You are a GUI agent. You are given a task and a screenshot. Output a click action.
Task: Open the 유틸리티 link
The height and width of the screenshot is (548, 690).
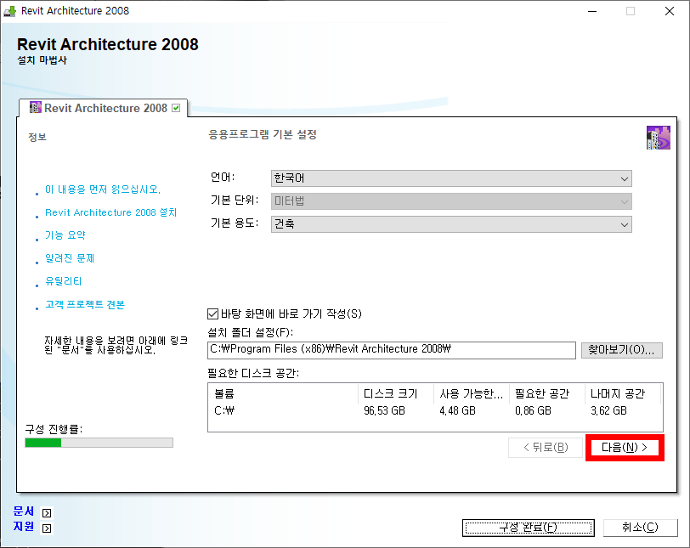[x=64, y=281]
